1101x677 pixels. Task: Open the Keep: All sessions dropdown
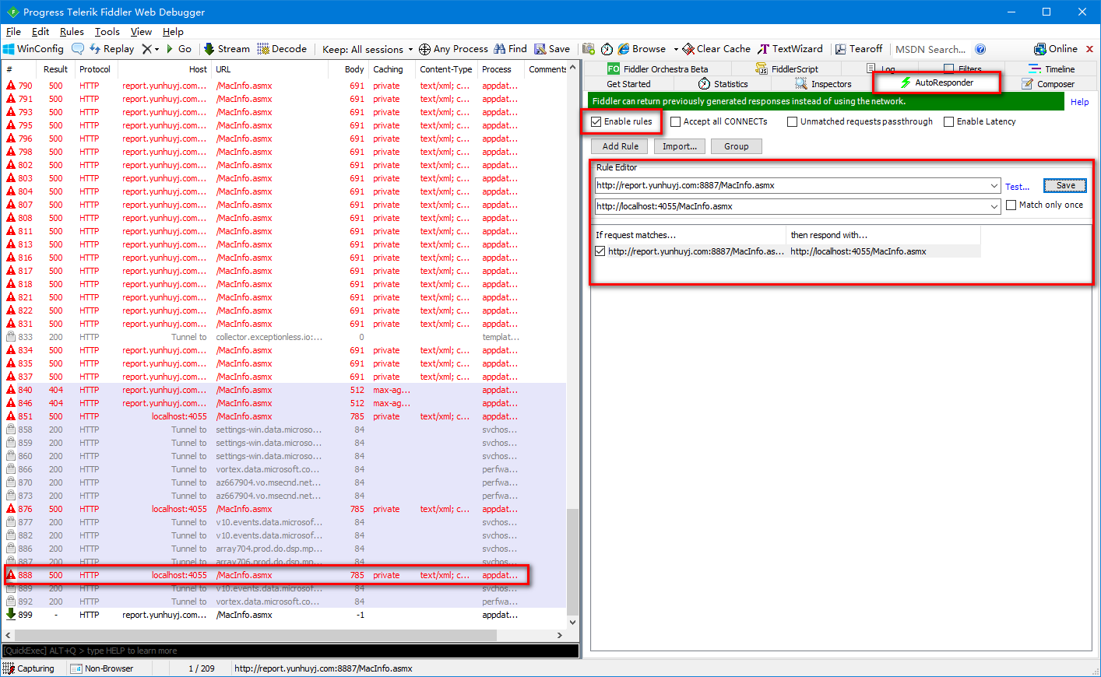[368, 49]
